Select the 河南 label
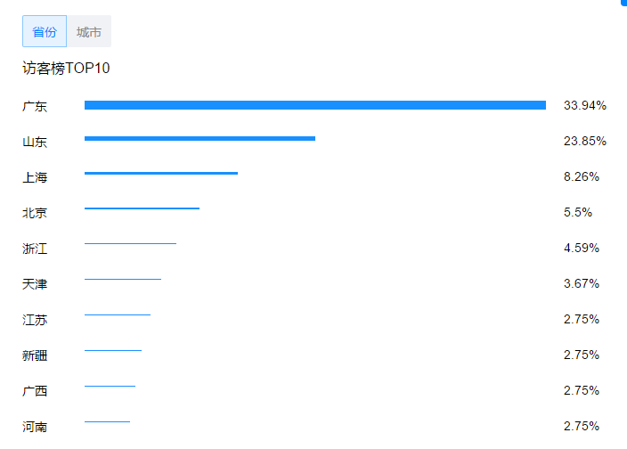The image size is (627, 449). tap(35, 427)
